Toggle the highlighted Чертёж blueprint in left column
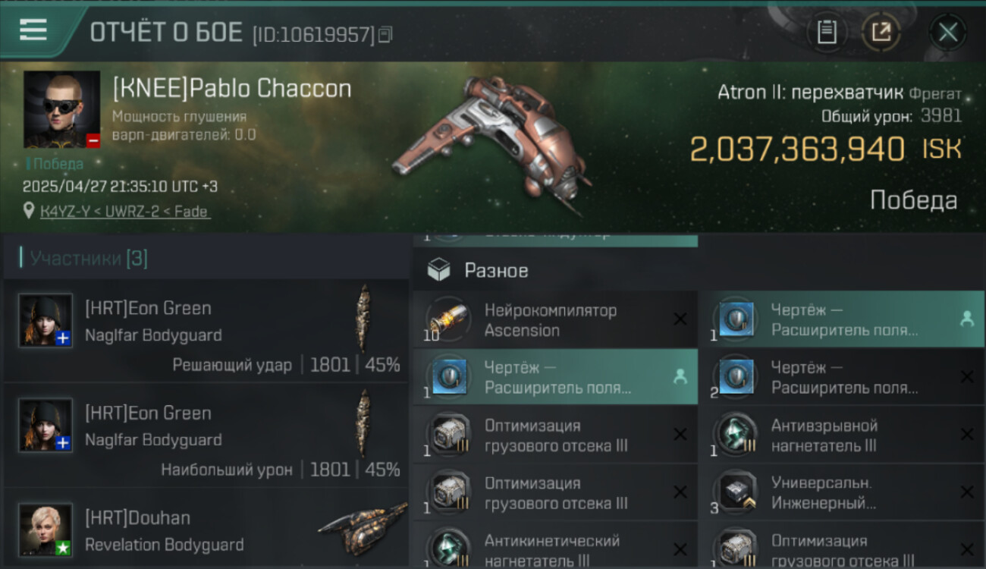 coord(555,377)
